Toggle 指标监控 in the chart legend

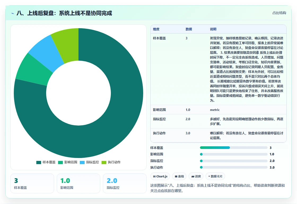pos(89,162)
